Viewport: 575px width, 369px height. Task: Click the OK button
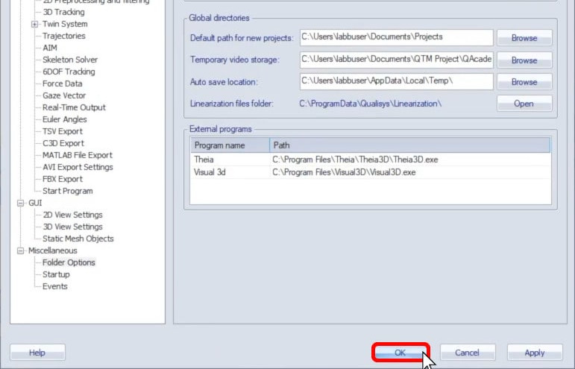(400, 353)
